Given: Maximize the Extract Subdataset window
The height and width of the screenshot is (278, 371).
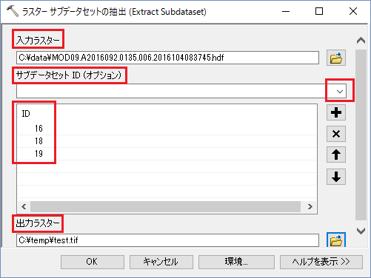Looking at the screenshot, I should pyautogui.click(x=319, y=11).
